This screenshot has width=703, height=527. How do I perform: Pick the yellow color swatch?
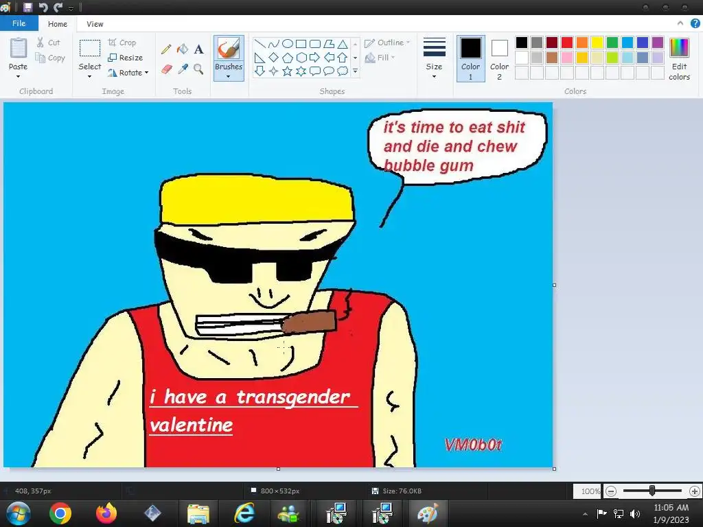(597, 43)
